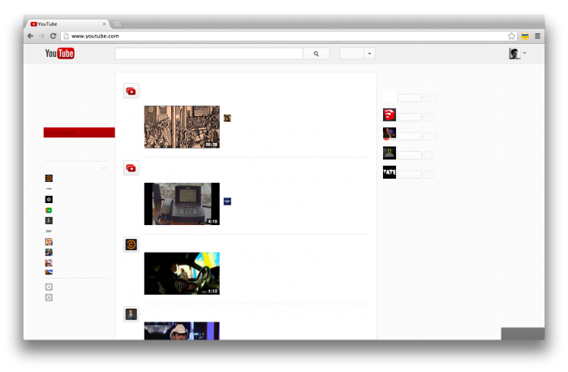568x372 pixels.
Task: Click the second red YouTube feed channel icon
Action: click(x=131, y=168)
